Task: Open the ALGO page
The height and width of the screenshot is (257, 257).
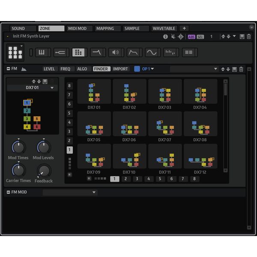Action: click(82, 69)
